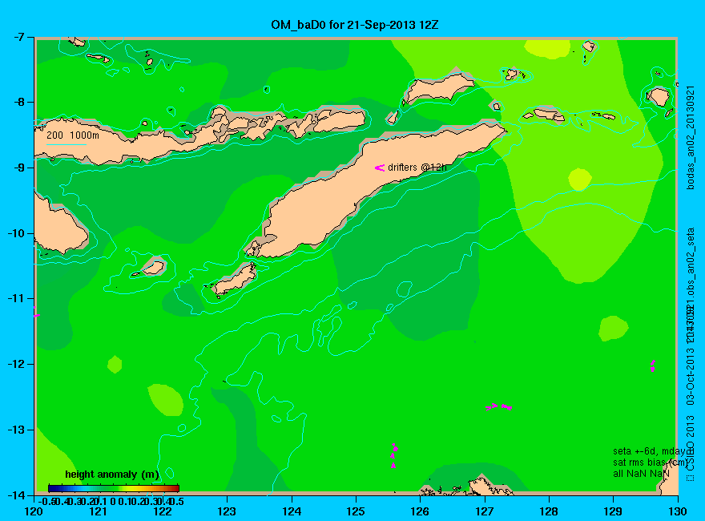Click the x-axis label "120"
705x521 pixels.
(34, 511)
